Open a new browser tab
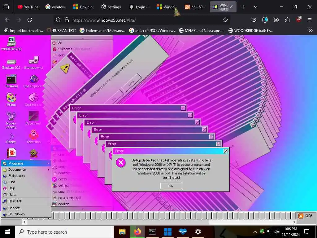The image size is (317, 238). (x=243, y=7)
